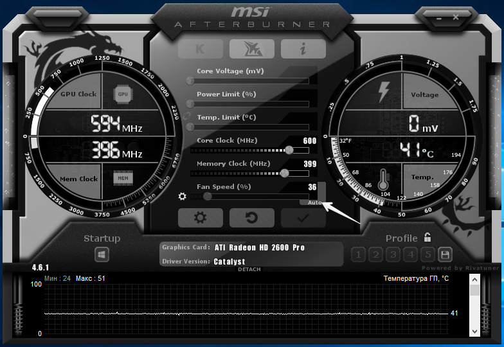
Task: Click the MSI Afterburner logo title
Action: (x=252, y=17)
